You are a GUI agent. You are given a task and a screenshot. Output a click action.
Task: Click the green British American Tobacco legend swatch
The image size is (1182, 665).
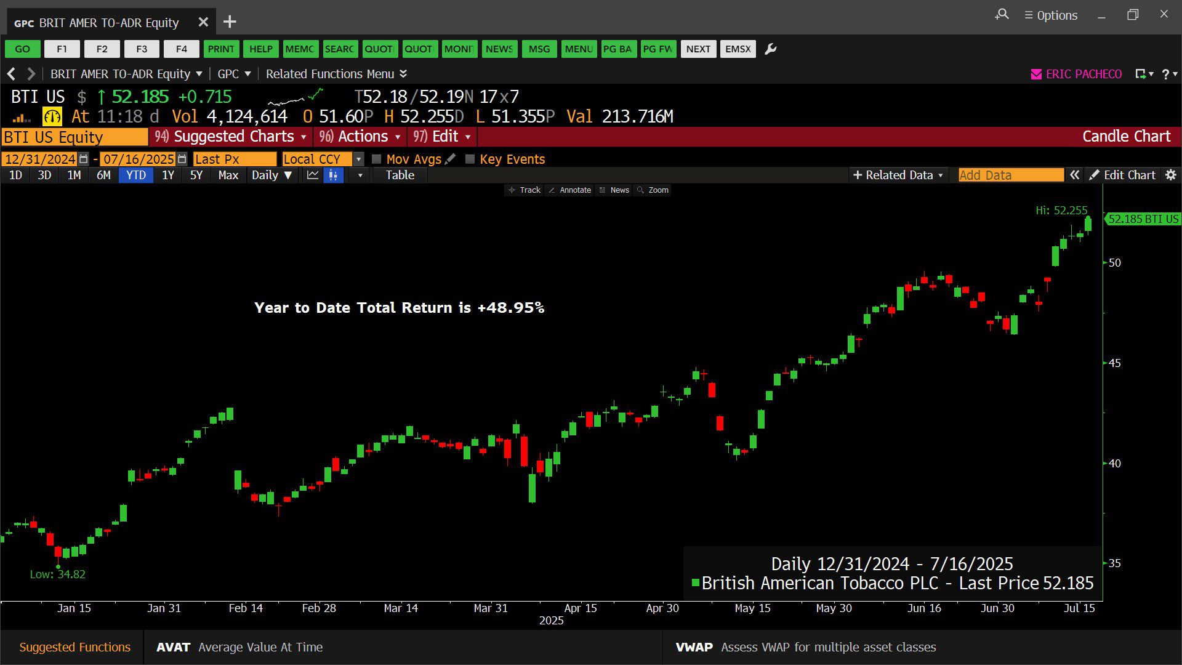(696, 583)
